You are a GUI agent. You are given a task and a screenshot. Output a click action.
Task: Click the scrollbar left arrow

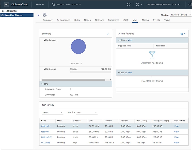41,80
